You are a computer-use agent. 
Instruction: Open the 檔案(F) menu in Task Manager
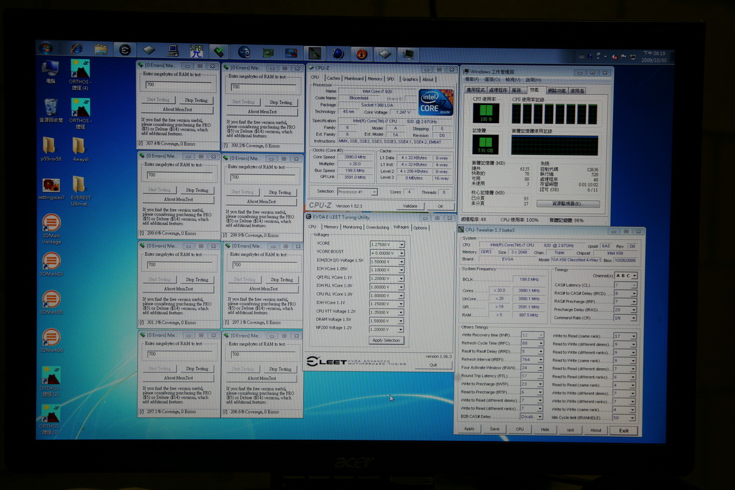472,80
